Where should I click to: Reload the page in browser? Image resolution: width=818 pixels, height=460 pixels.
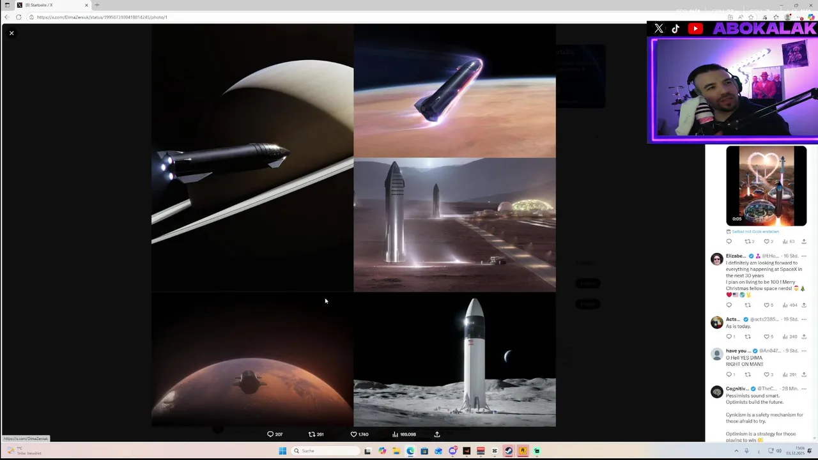coord(19,17)
